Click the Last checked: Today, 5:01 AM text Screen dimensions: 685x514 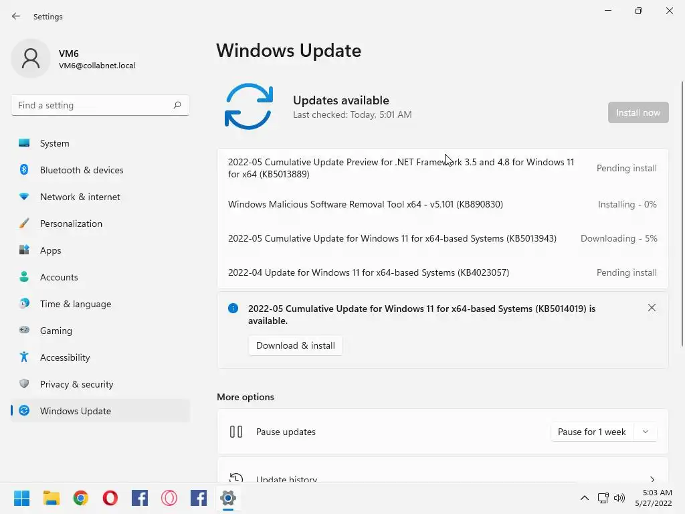[x=352, y=114]
